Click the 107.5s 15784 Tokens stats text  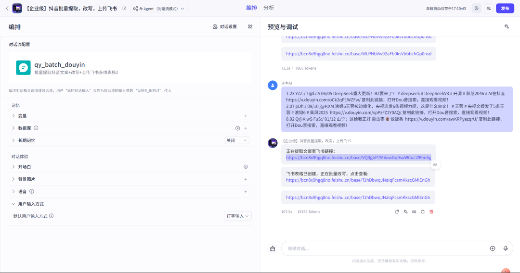tap(301, 212)
